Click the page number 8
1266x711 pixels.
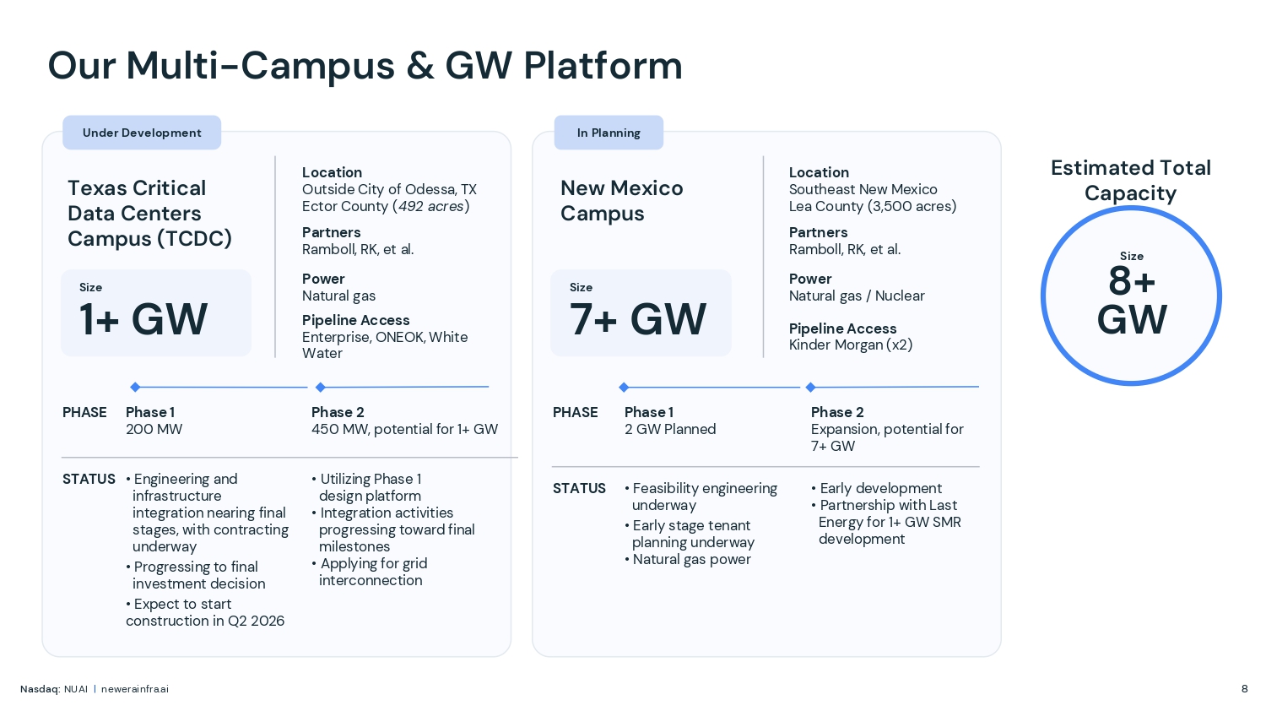(x=1244, y=689)
